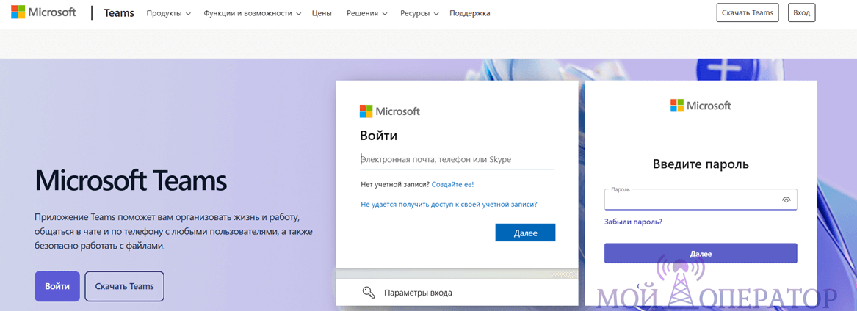Viewport: 857px width, 311px height.
Task: Click the Скачать Teams button in header
Action: [747, 12]
